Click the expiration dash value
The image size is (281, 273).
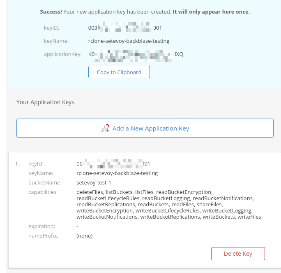(x=77, y=226)
